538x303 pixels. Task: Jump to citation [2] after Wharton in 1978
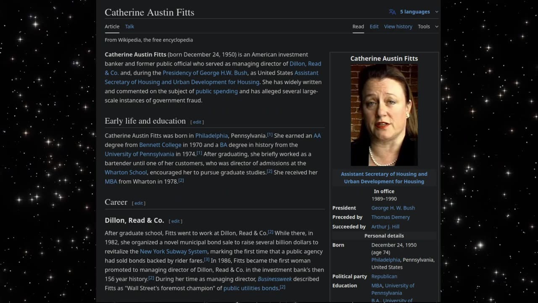tap(181, 181)
